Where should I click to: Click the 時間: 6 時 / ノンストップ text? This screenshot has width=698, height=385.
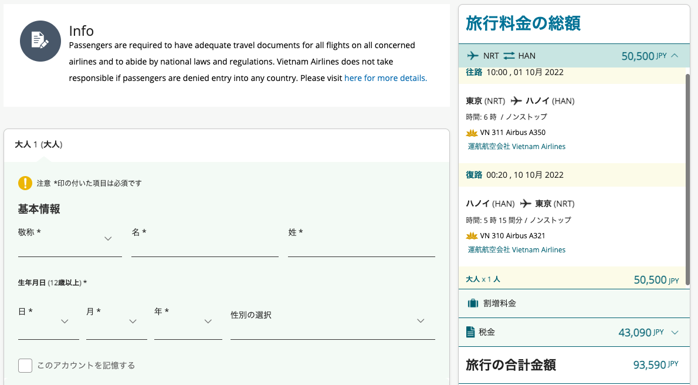[x=507, y=117]
